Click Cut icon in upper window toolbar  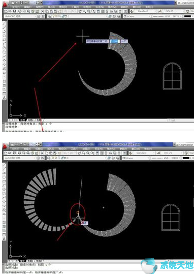(43, 11)
